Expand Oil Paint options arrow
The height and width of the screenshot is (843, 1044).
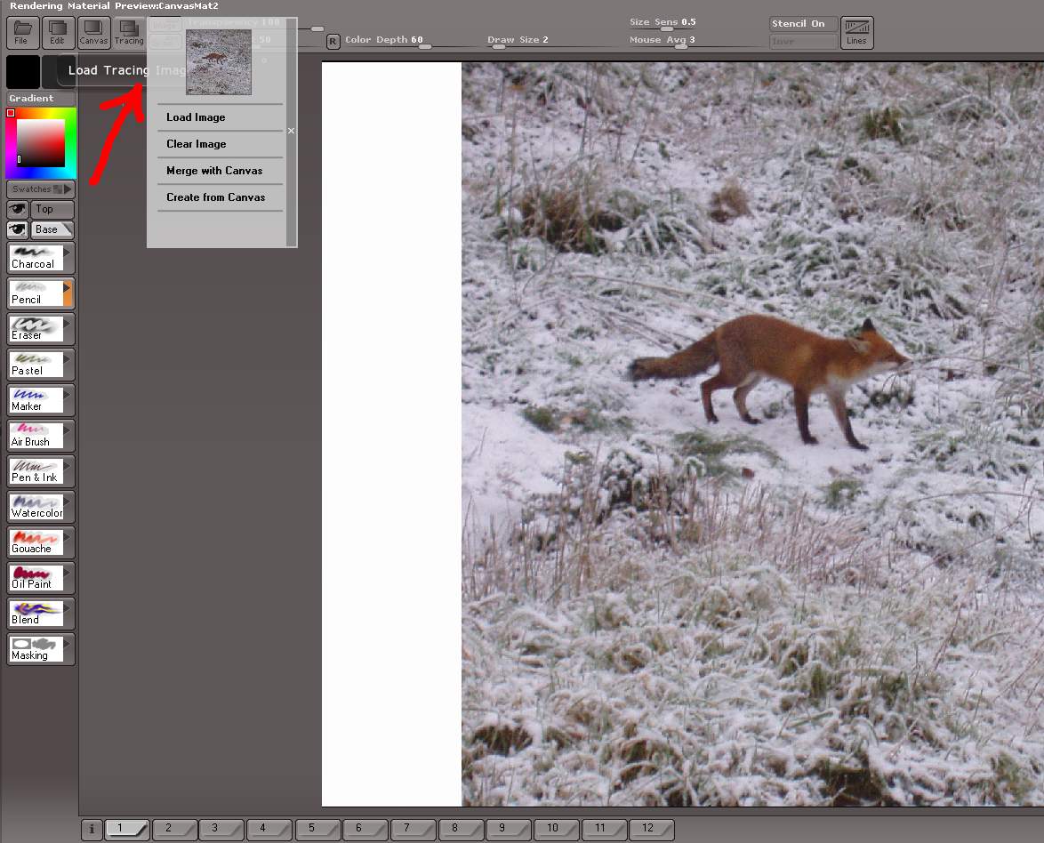(x=68, y=573)
